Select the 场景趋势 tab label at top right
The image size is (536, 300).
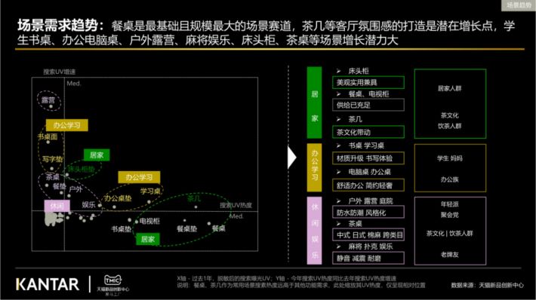(x=518, y=5)
